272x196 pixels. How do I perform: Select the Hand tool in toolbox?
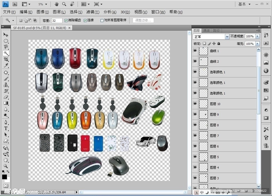pyautogui.click(x=6, y=160)
